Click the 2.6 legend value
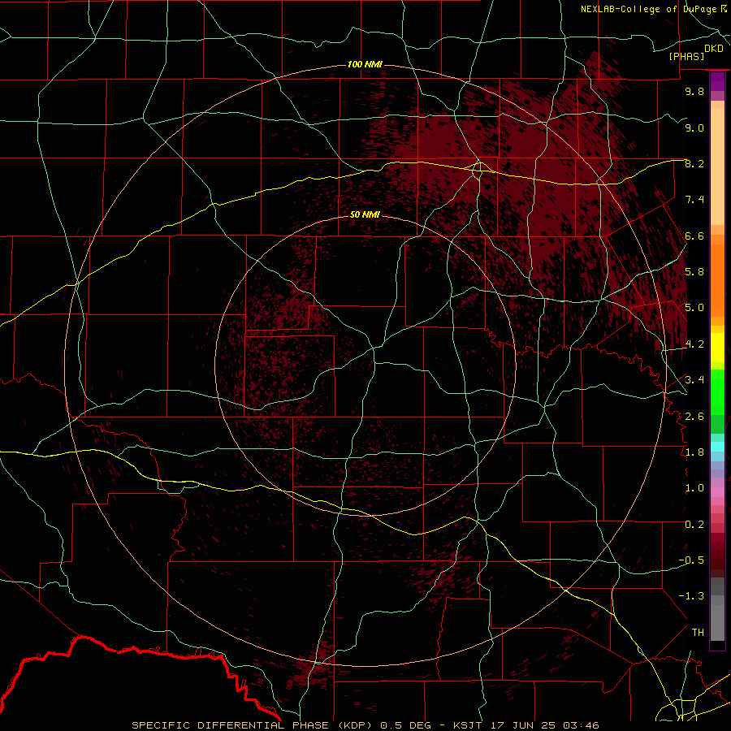This screenshot has width=731, height=731. [x=694, y=416]
